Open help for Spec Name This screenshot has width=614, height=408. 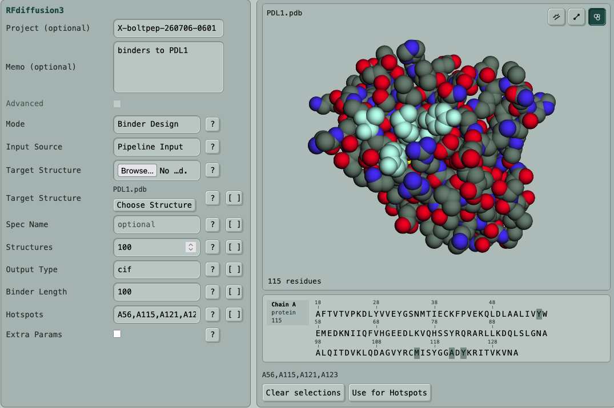pos(212,224)
